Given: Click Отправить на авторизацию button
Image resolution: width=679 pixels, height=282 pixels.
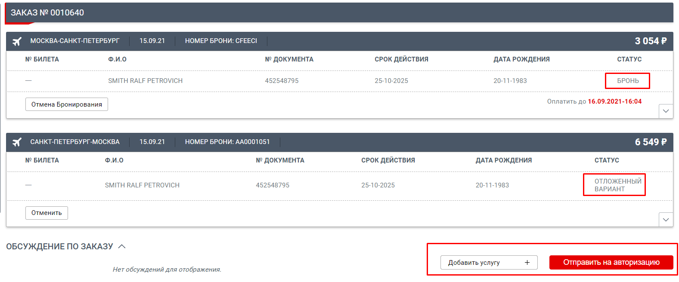Looking at the screenshot, I should [x=611, y=262].
